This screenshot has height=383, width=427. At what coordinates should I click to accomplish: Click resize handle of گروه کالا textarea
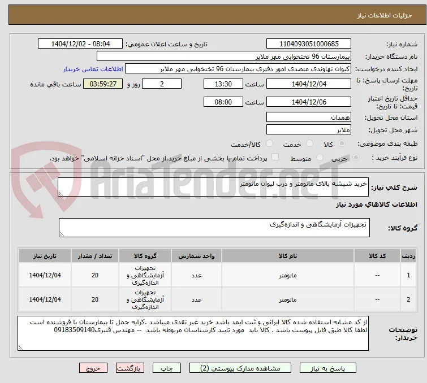coord(62,234)
